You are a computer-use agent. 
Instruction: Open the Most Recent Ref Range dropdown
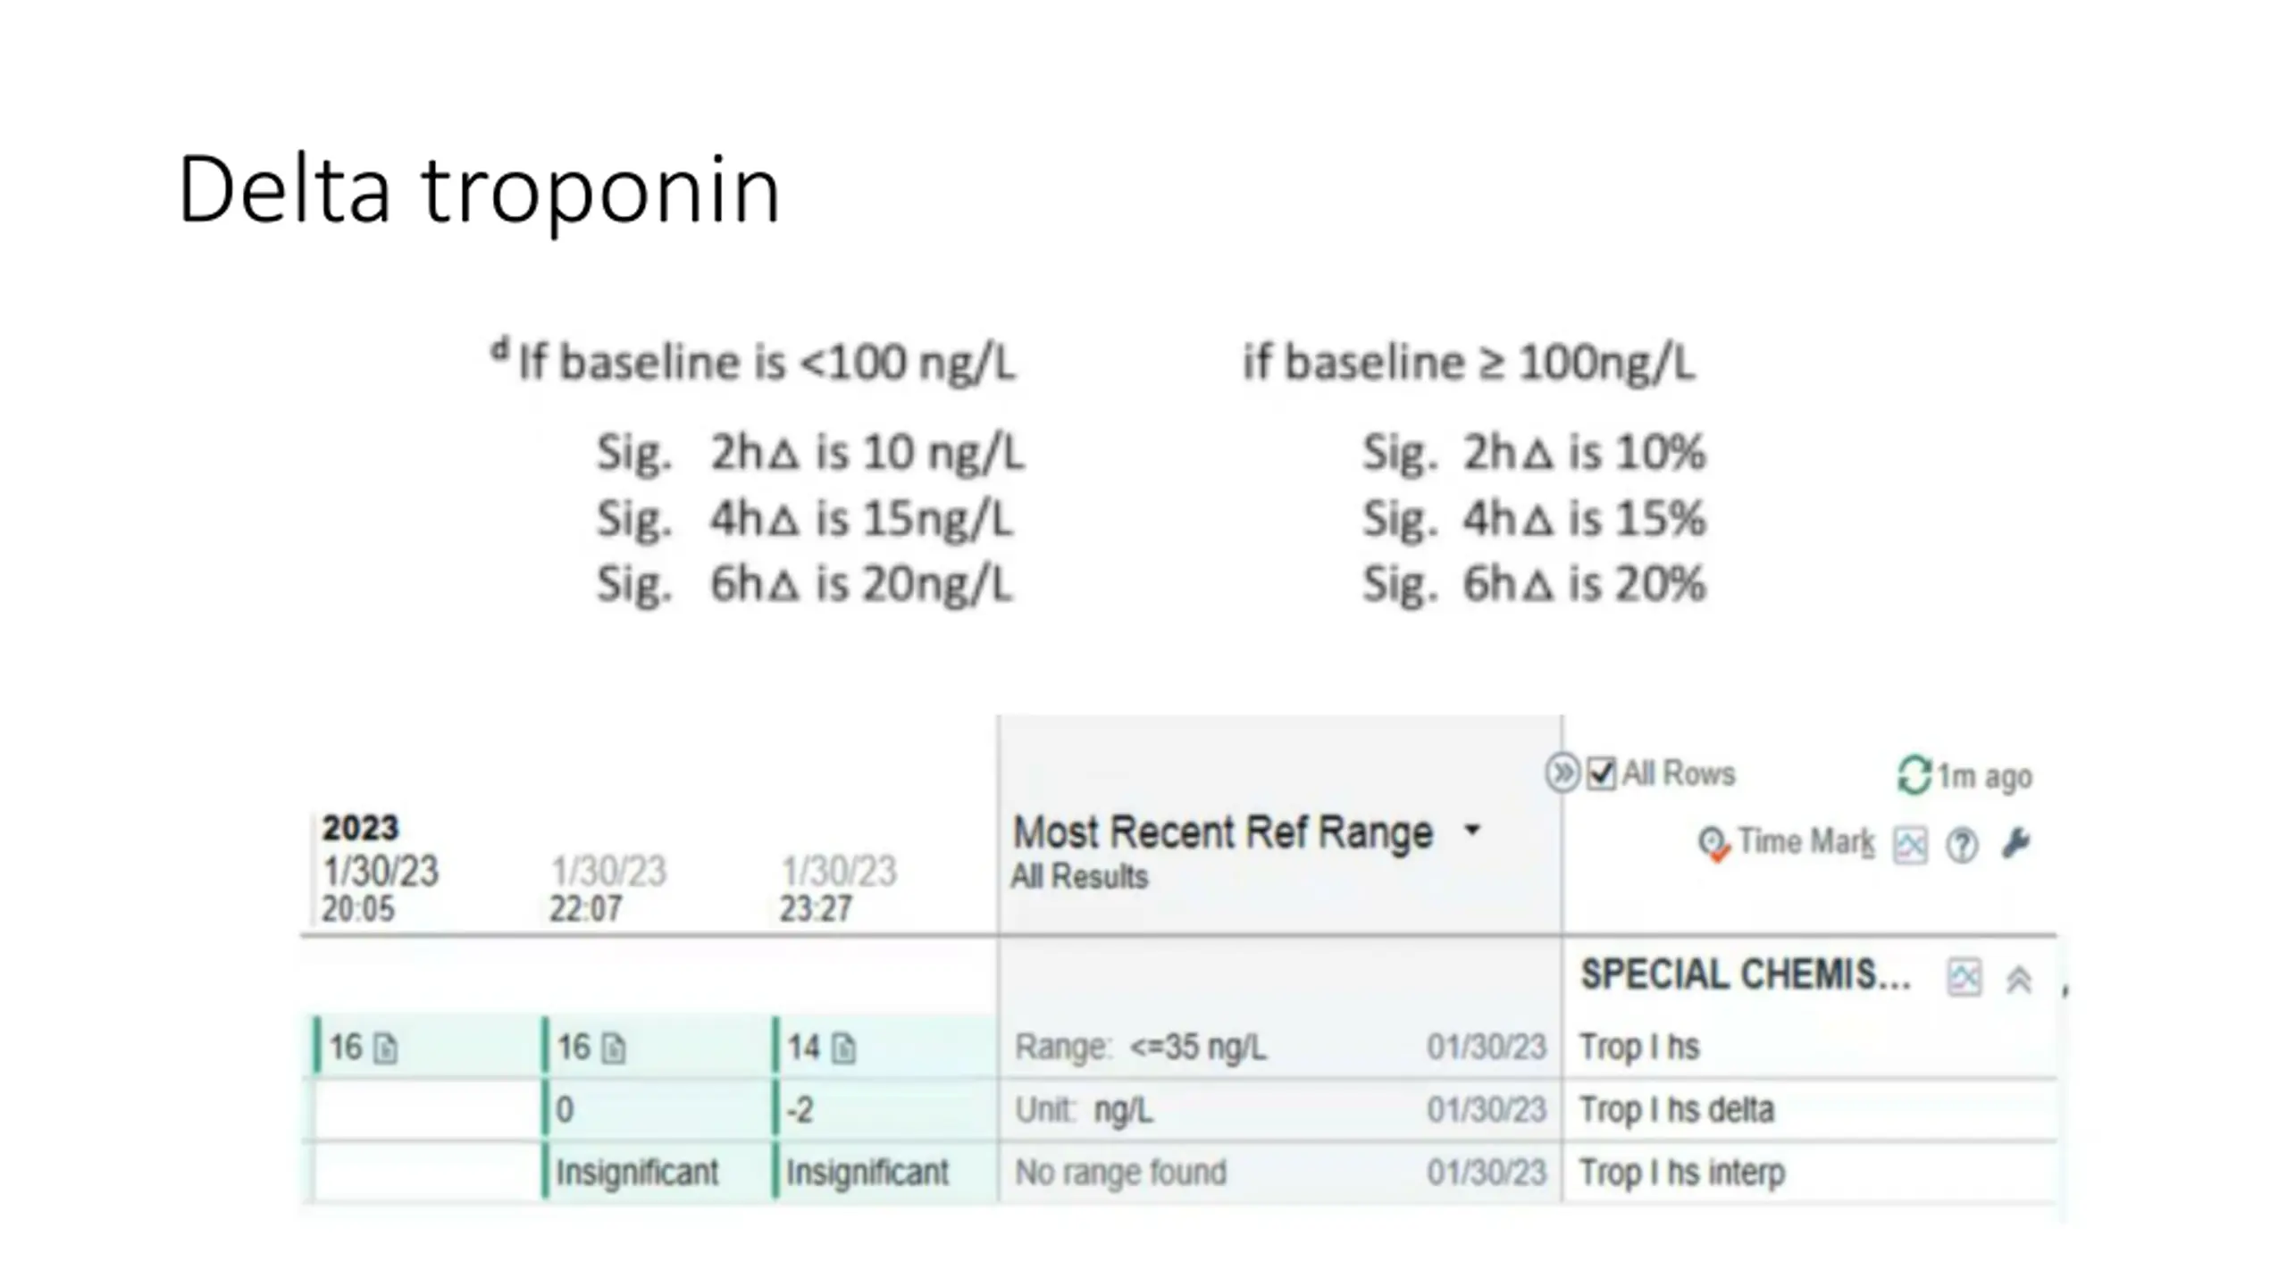coord(1472,831)
